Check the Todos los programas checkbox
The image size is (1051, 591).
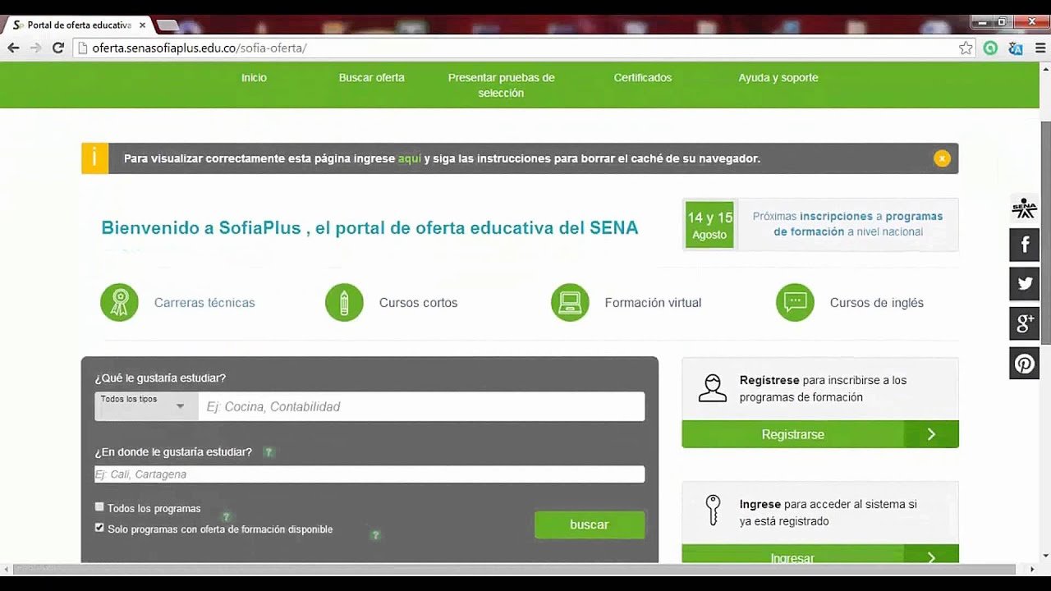[99, 507]
